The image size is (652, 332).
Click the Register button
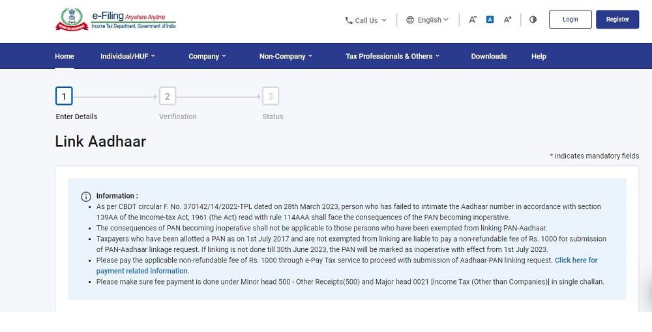click(x=617, y=20)
